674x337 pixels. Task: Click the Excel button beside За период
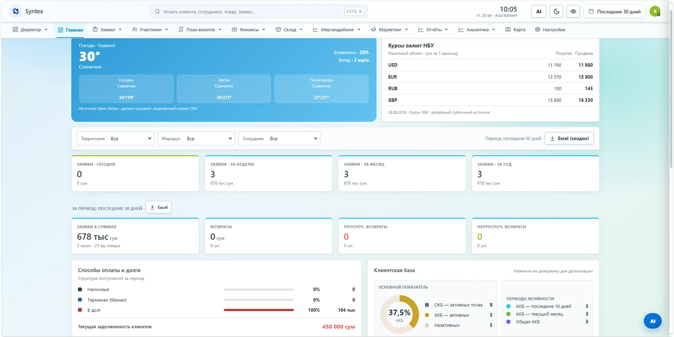coord(159,207)
